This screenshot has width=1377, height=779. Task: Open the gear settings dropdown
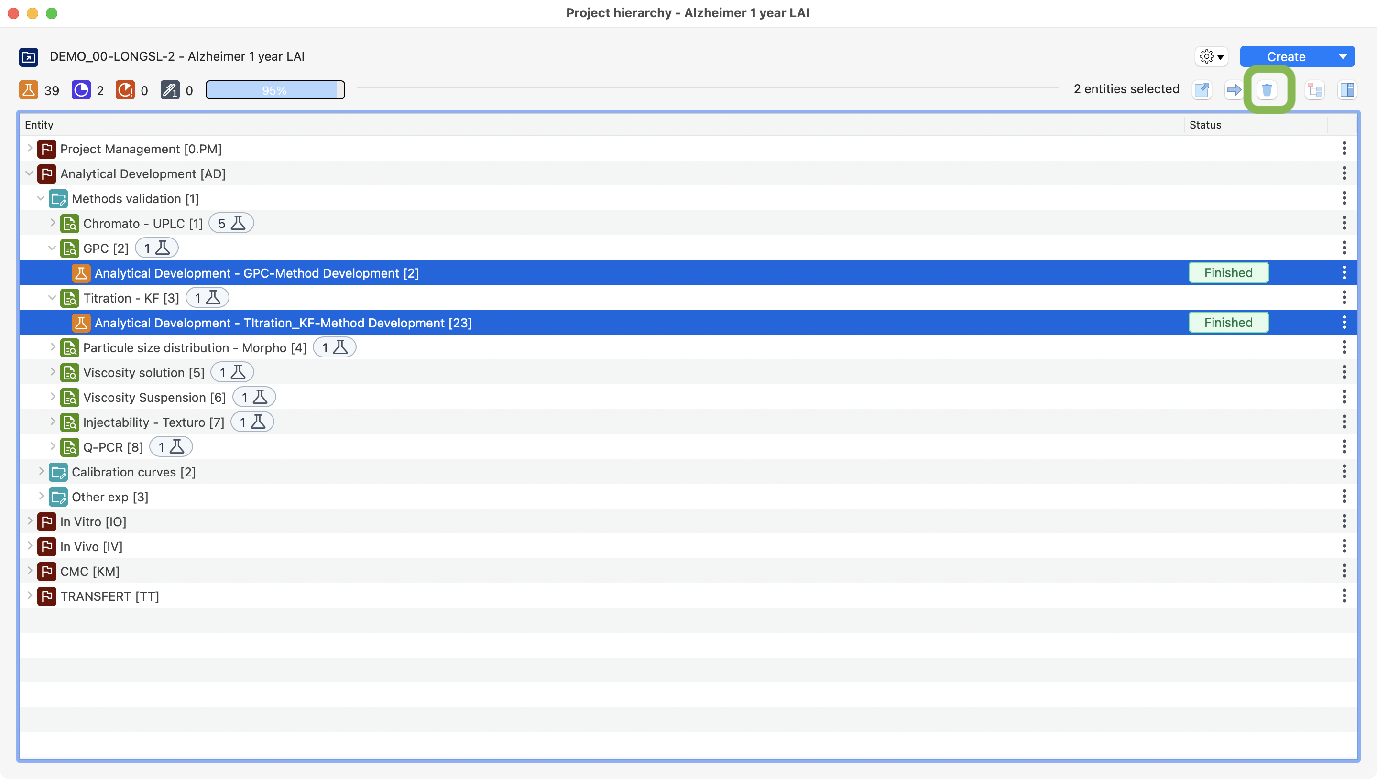pos(1212,57)
